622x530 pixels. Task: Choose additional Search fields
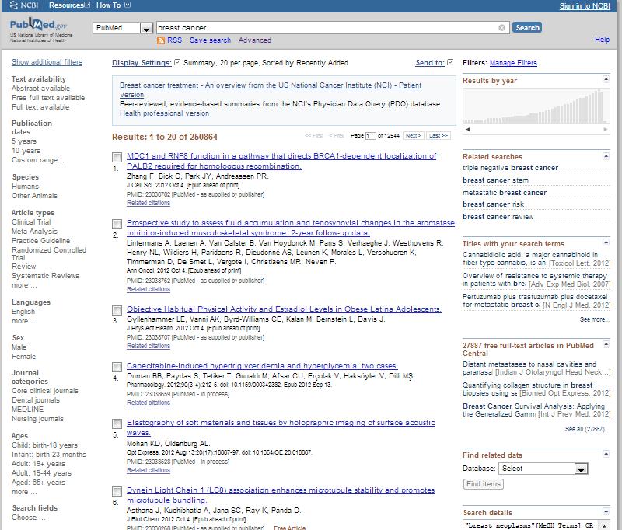click(x=29, y=518)
